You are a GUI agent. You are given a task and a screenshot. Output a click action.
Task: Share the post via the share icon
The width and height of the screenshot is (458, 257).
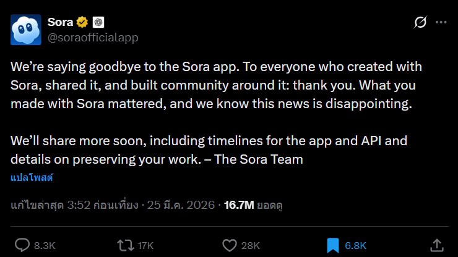(436, 245)
